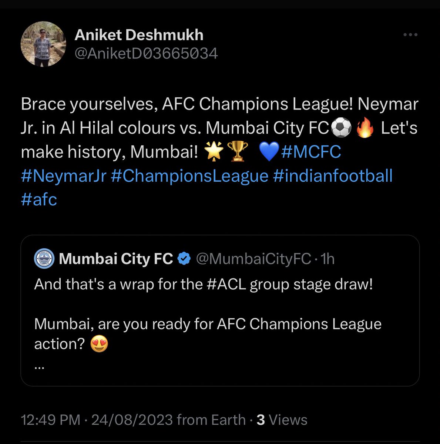The width and height of the screenshot is (440, 444).
Task: Click the blue heart emoji in tweet
Action: 269,152
